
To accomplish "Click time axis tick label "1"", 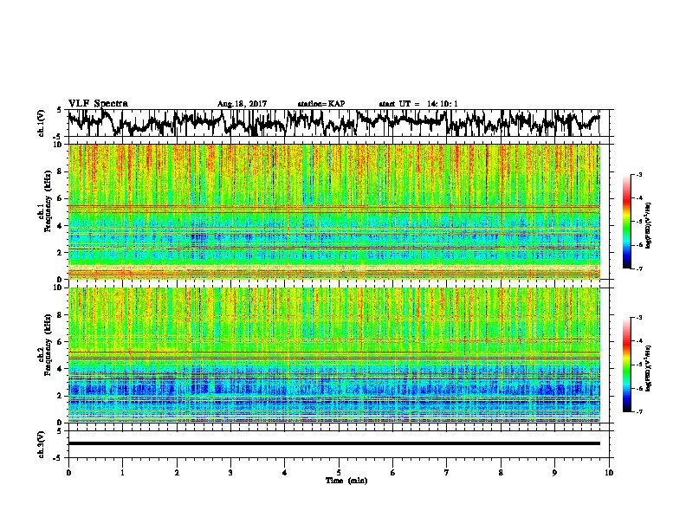I will click(122, 472).
